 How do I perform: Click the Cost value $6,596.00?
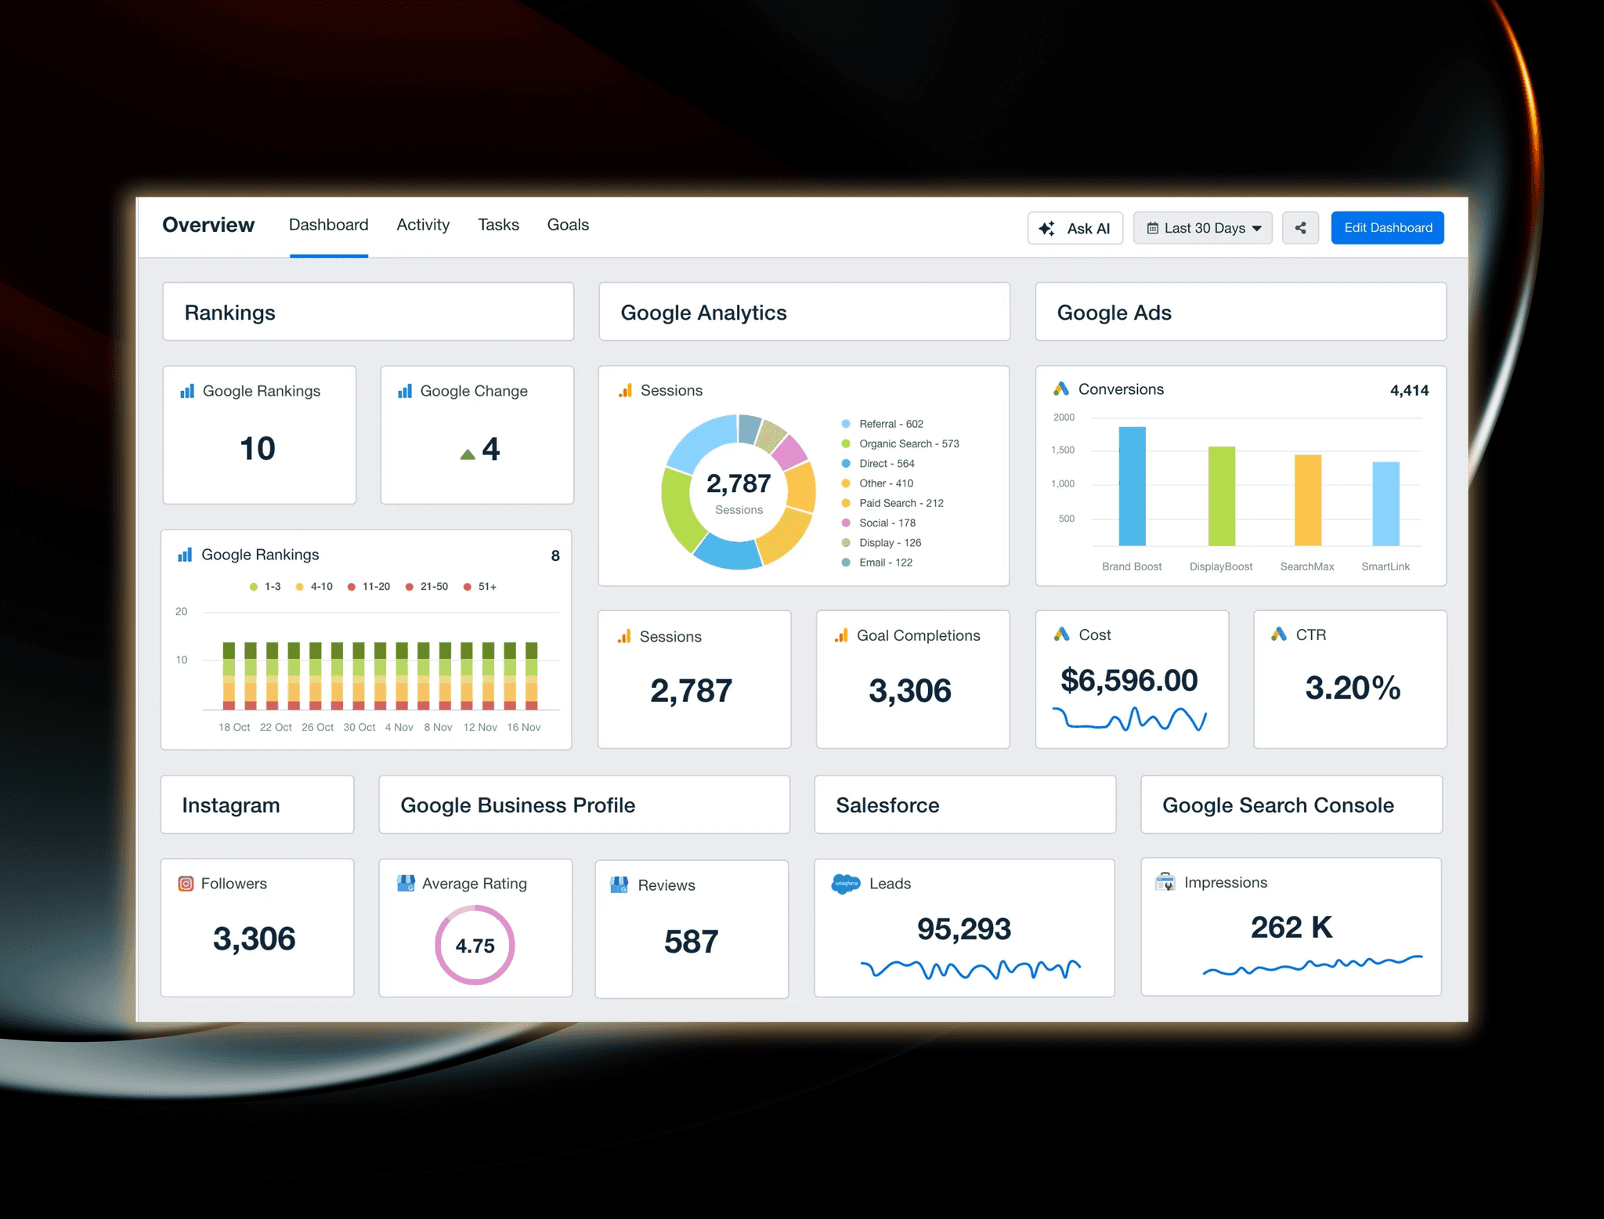tap(1129, 680)
